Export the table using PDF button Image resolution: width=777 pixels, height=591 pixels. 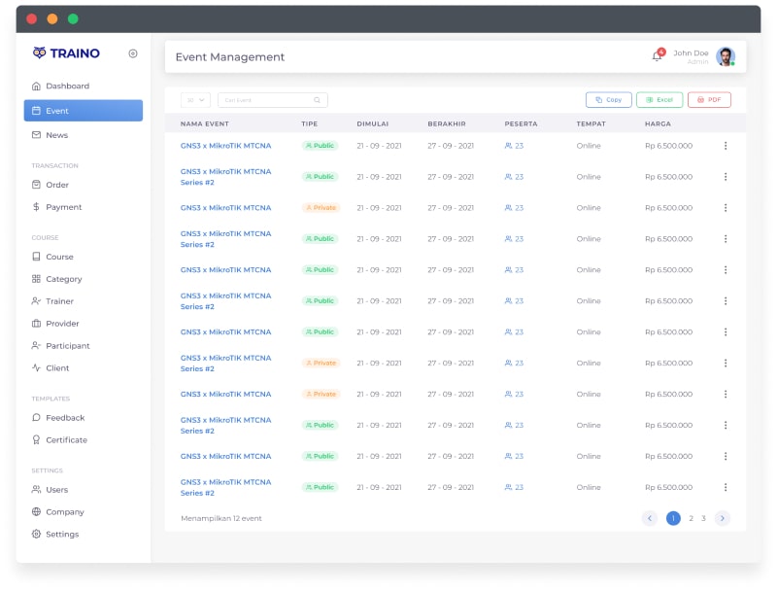(709, 100)
